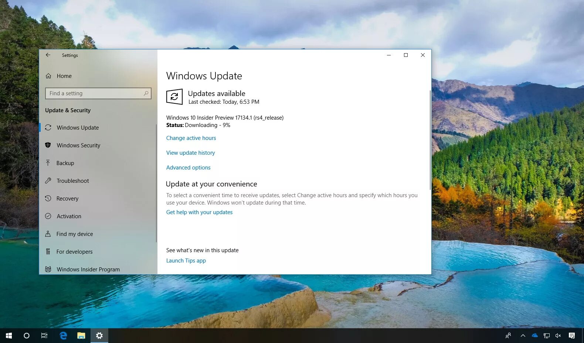Click the muted volume tray icon
This screenshot has width=584, height=343.
coord(558,336)
